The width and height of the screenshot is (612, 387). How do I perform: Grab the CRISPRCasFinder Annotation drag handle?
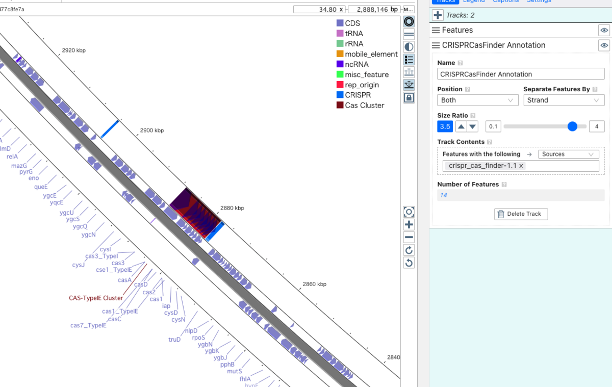436,45
